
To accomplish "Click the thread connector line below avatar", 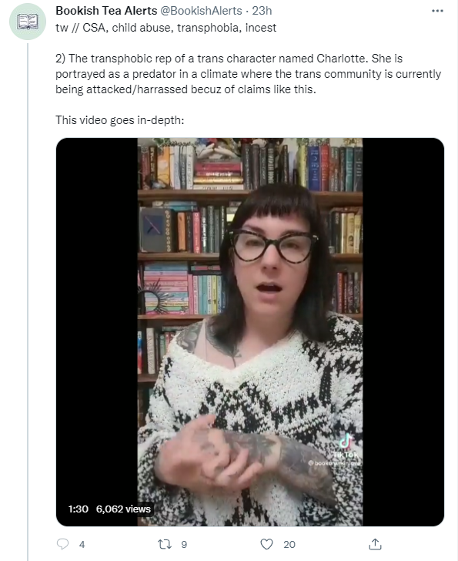I will (x=28, y=301).
